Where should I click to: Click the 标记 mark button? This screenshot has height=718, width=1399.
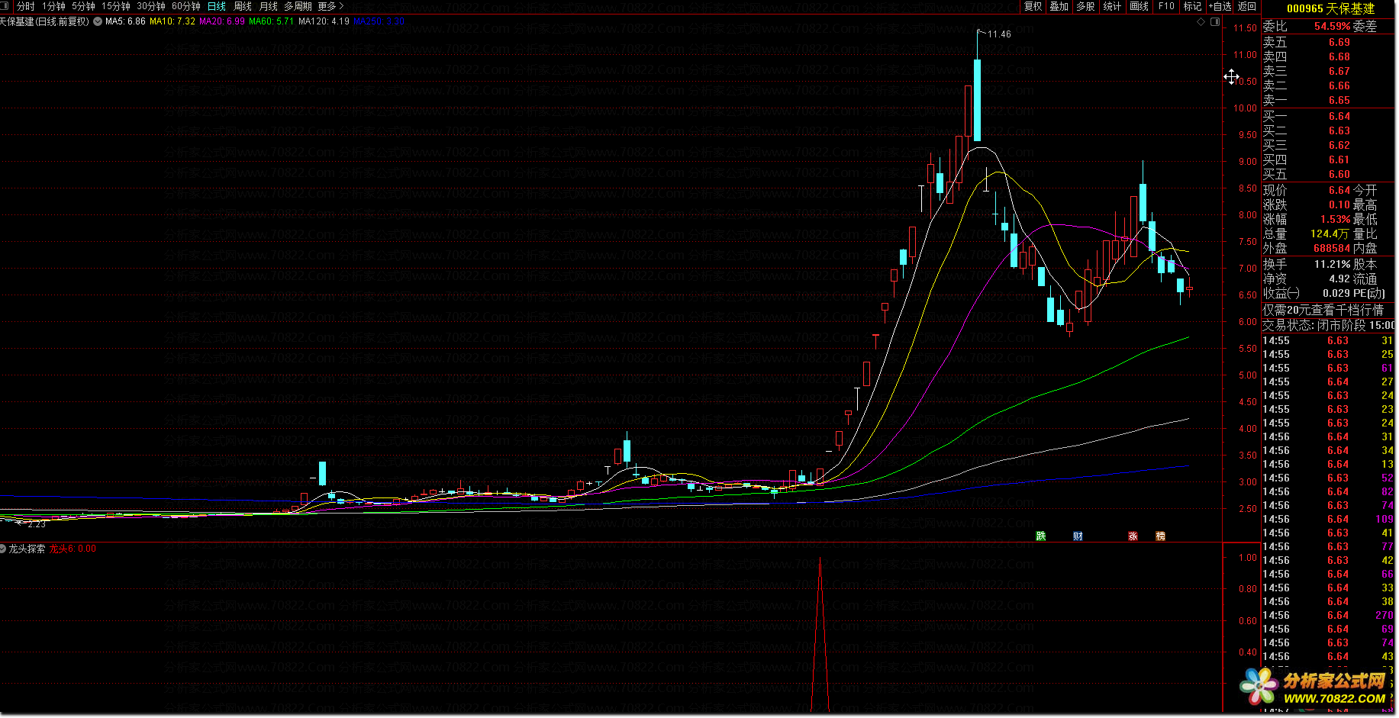pyautogui.click(x=1192, y=6)
